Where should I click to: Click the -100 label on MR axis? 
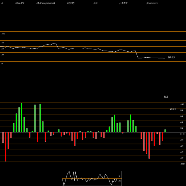(x=182, y=164)
